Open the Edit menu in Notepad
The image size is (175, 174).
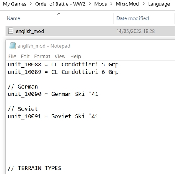25,56
